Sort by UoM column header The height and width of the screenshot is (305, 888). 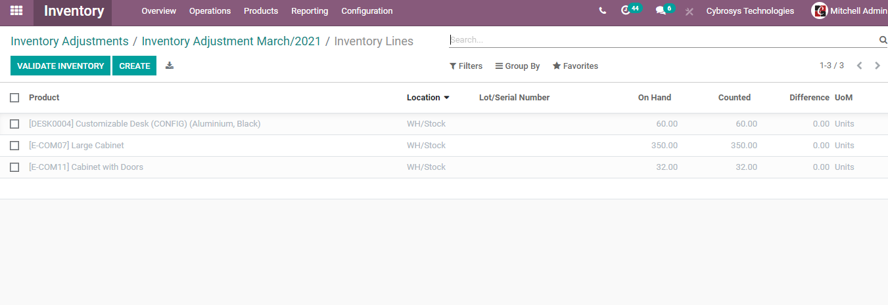point(843,98)
